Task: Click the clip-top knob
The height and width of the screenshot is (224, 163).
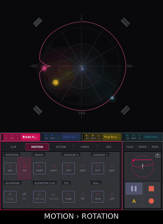Action: click(39, 197)
